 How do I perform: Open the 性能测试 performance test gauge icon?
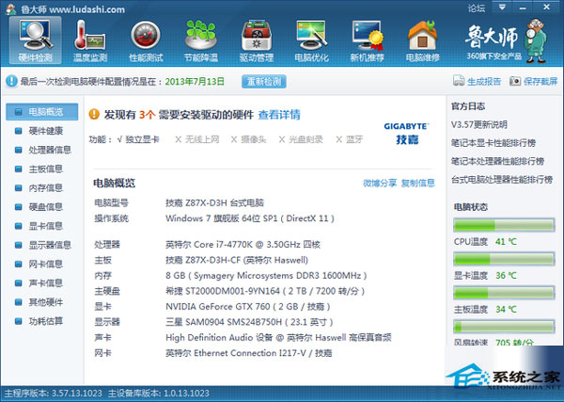[146, 40]
